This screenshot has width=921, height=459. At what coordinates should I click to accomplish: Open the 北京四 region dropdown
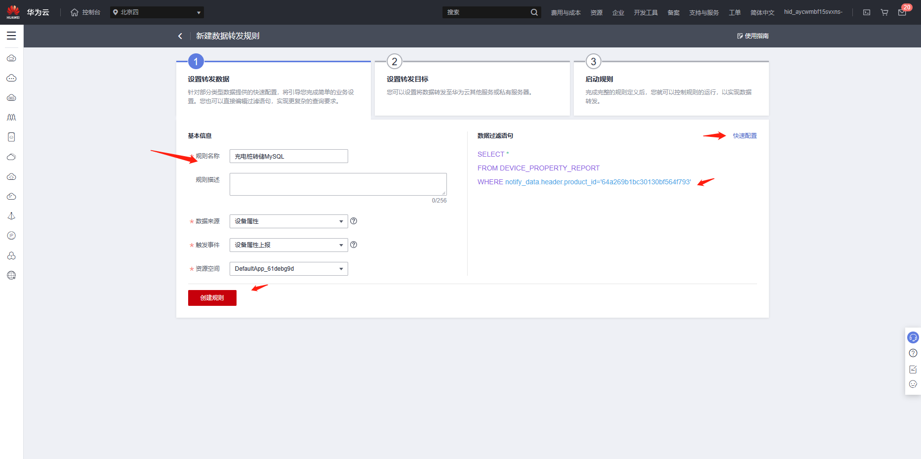(x=157, y=12)
